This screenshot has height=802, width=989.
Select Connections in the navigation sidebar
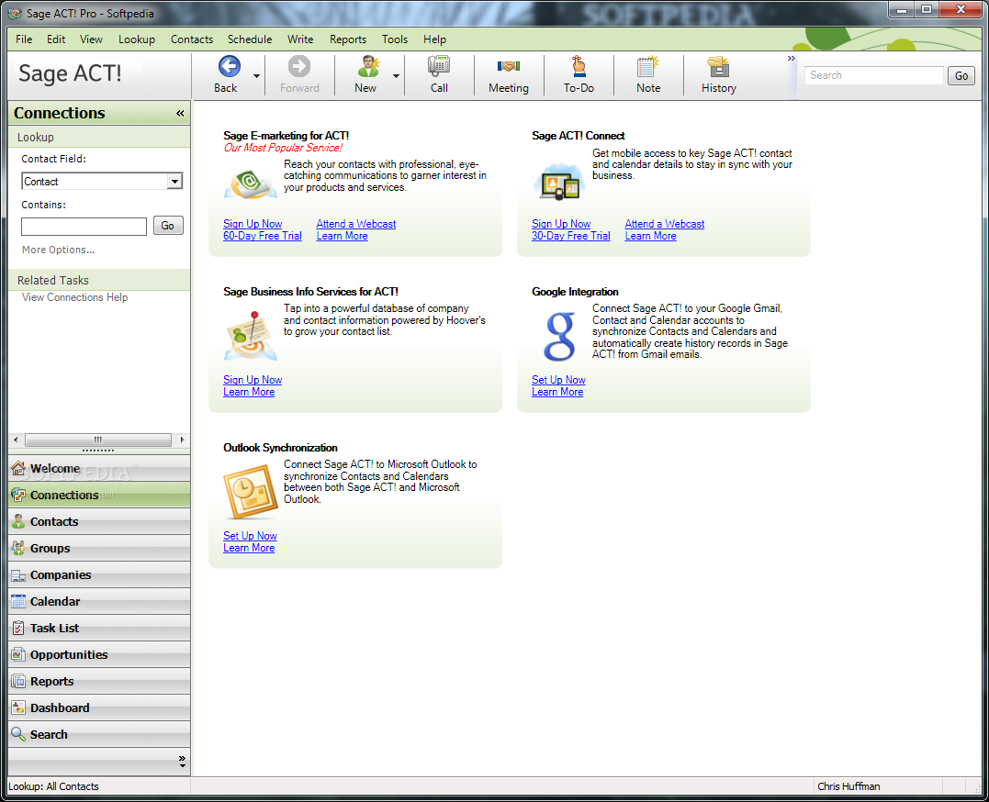pos(99,495)
